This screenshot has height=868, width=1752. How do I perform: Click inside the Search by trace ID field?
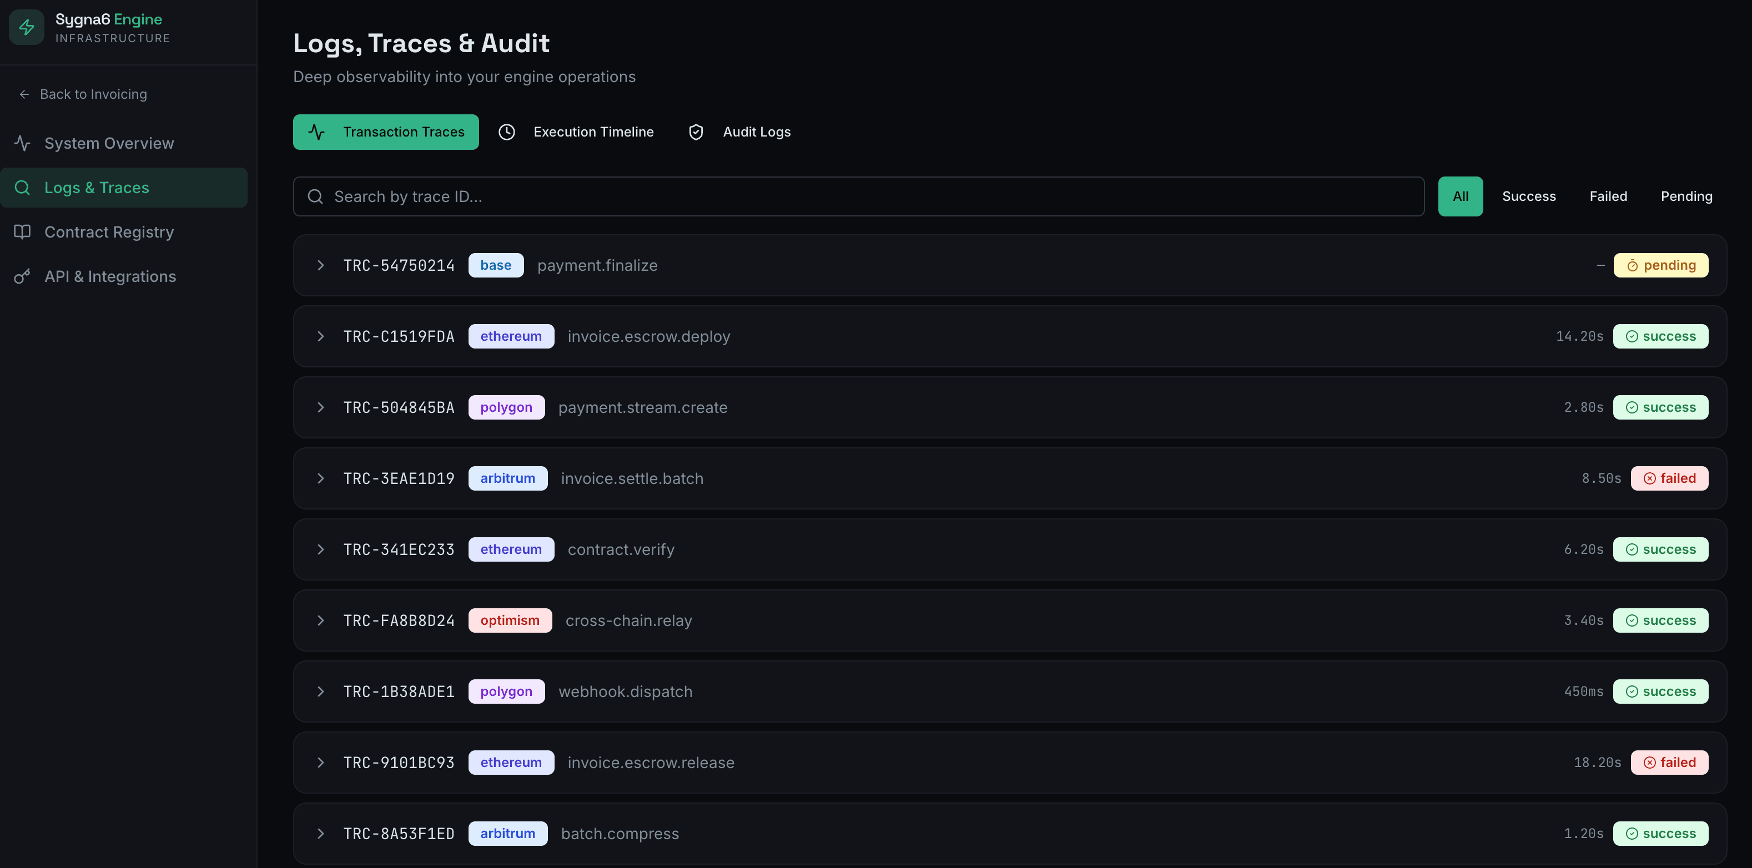(x=680, y=196)
